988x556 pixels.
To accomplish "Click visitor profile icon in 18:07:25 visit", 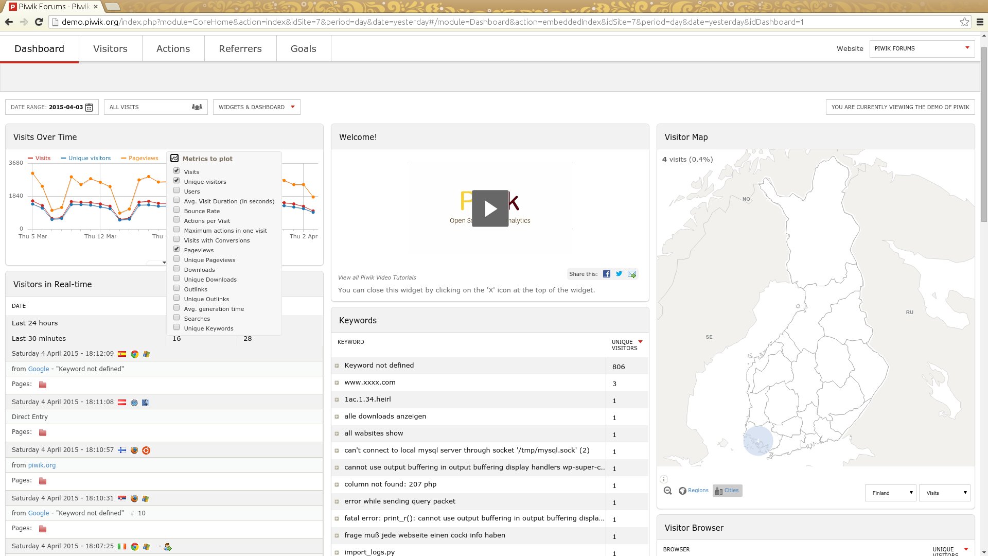I will pyautogui.click(x=167, y=547).
